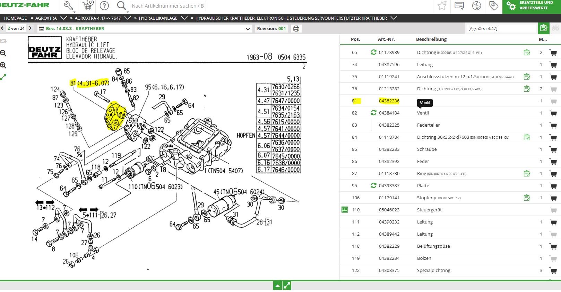Zoom out of the parts diagram
The image size is (561, 292).
point(3,53)
